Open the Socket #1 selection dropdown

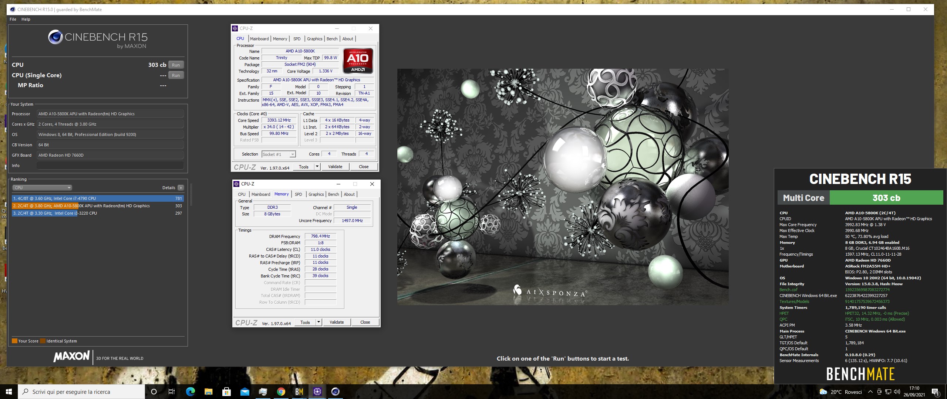(x=279, y=154)
